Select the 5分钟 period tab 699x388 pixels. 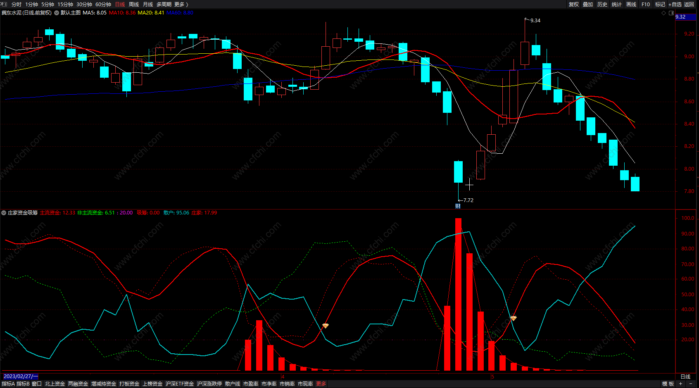(x=48, y=5)
